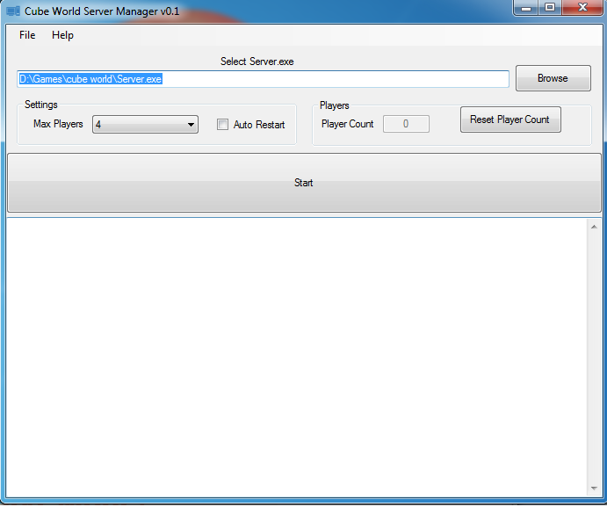Click the window title bar text
607x507 pixels.
pos(102,11)
